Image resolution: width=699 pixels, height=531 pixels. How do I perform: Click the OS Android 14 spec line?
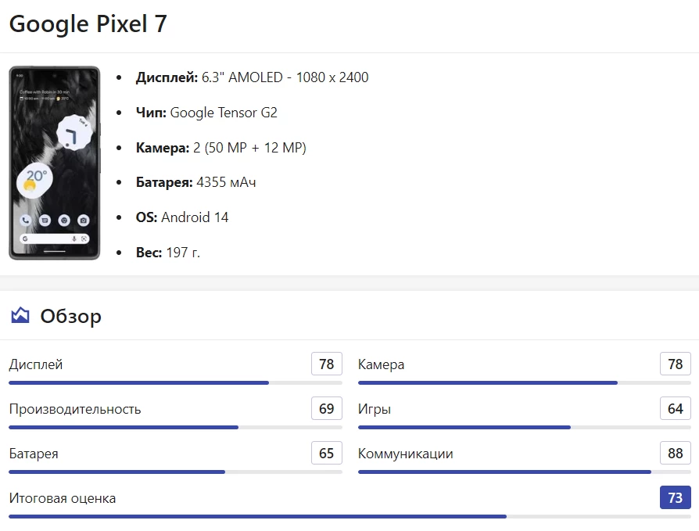(182, 217)
